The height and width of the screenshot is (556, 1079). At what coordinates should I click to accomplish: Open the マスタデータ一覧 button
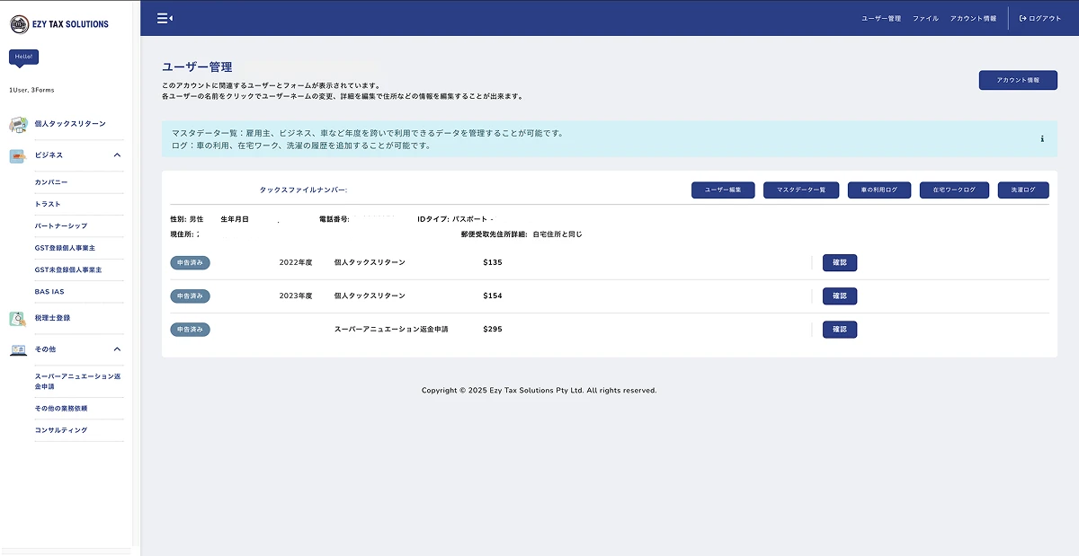point(800,190)
